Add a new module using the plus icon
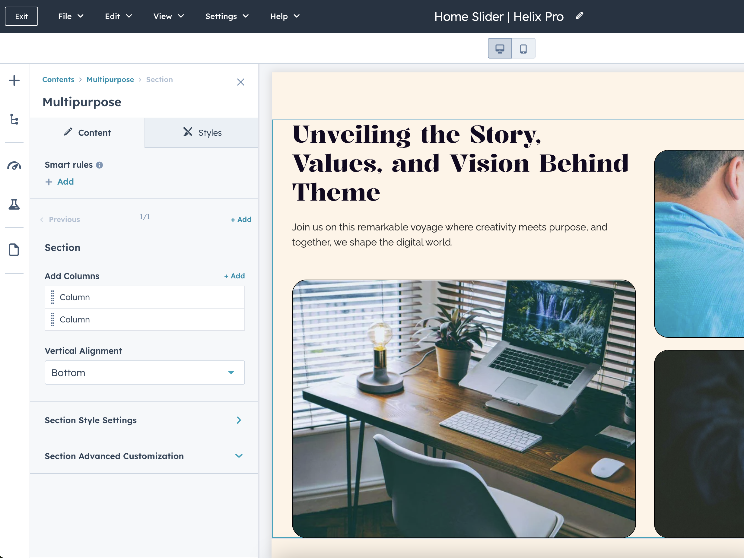The height and width of the screenshot is (558, 744). coord(14,81)
